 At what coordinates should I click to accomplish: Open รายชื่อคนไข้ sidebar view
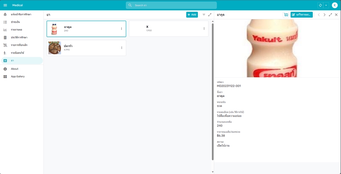[22, 53]
